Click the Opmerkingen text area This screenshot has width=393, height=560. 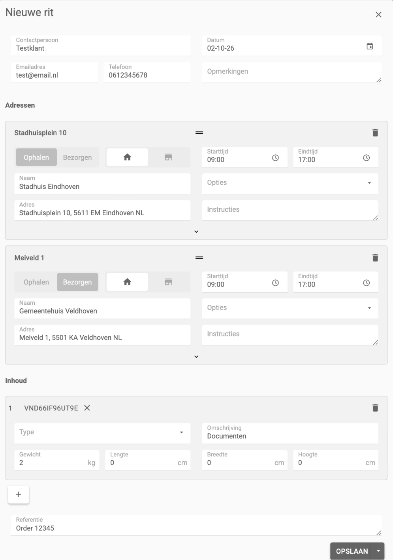(x=292, y=72)
